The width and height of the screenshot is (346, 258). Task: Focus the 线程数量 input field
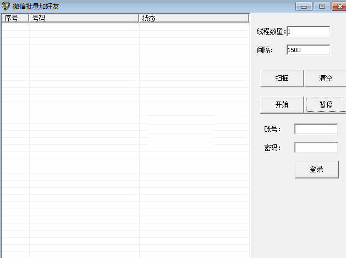click(308, 31)
